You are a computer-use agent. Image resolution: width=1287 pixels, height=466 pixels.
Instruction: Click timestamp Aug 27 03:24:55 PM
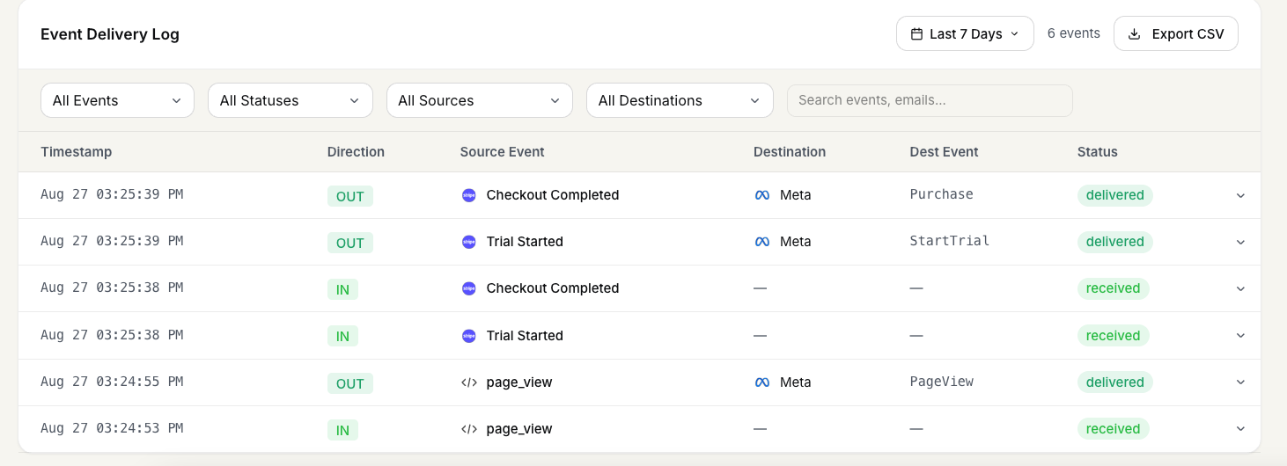point(112,382)
